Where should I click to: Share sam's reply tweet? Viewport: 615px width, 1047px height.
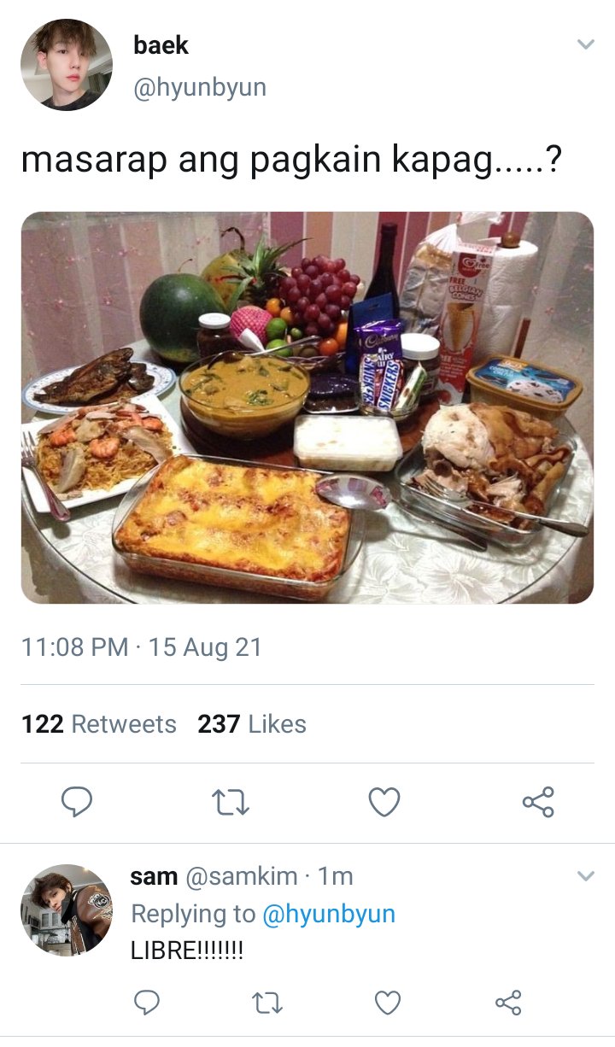pos(508,1002)
